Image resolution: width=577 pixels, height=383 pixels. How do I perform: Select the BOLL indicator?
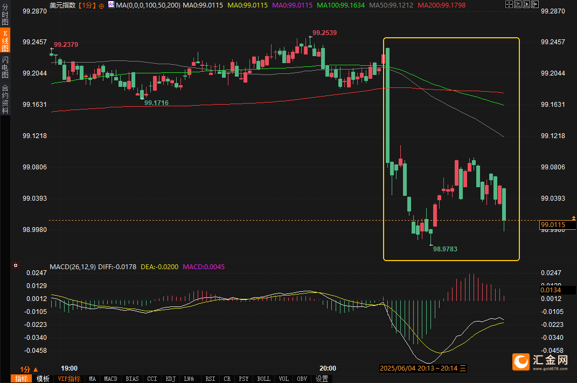[263, 379]
